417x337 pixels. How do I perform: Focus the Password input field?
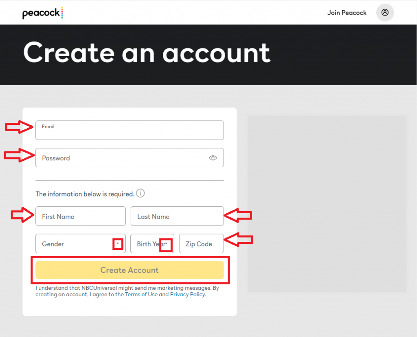tap(129, 158)
